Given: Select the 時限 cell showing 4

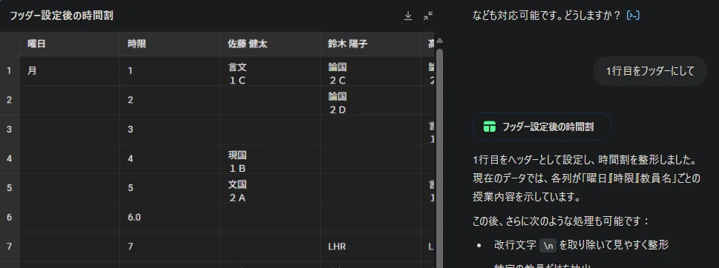Looking at the screenshot, I should 170,158.
